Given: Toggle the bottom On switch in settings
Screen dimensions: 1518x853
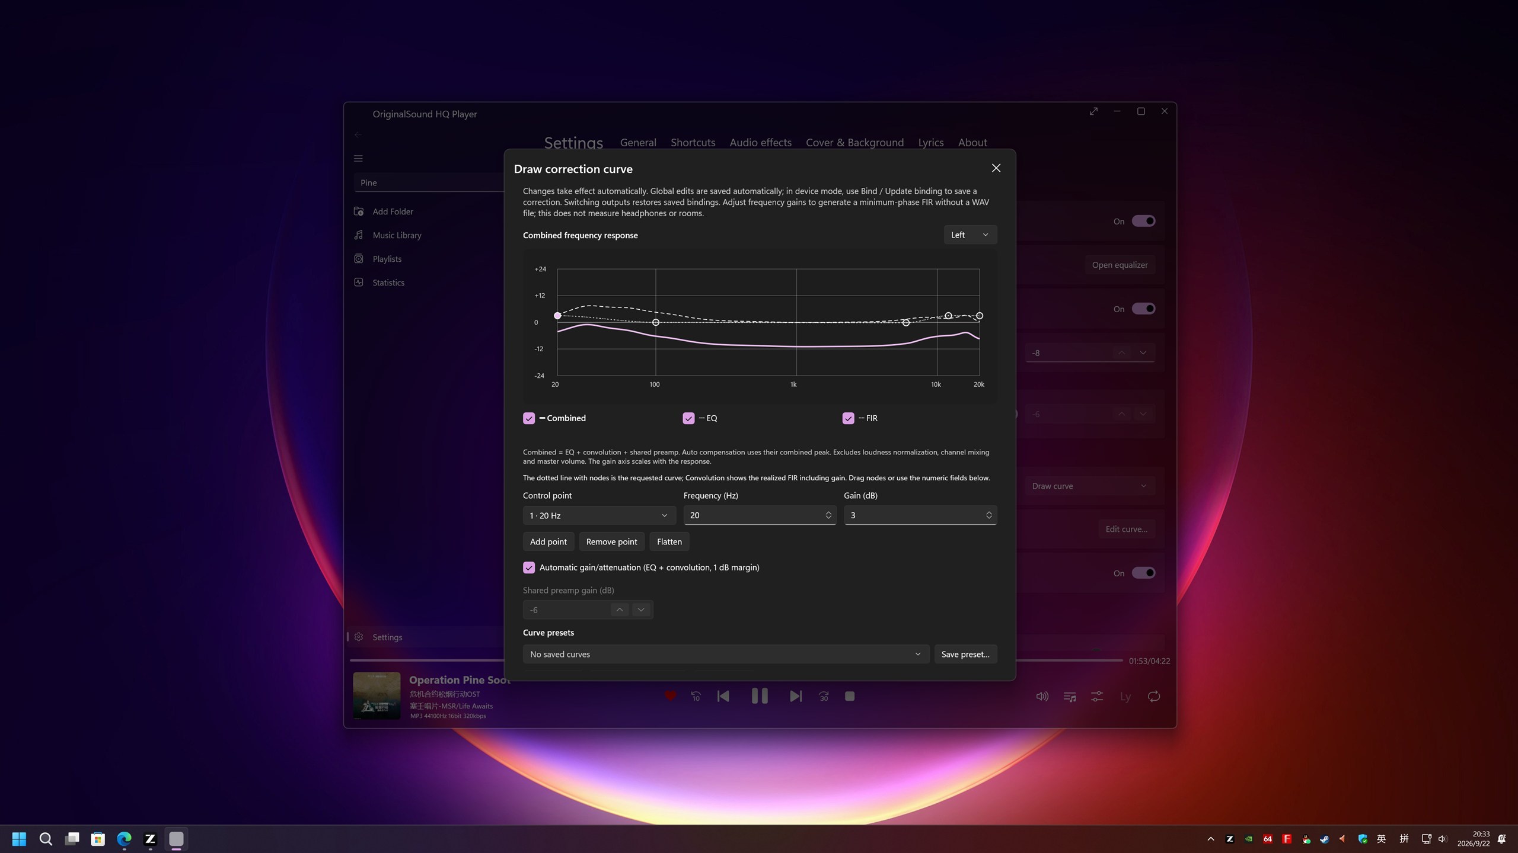Looking at the screenshot, I should (x=1143, y=573).
